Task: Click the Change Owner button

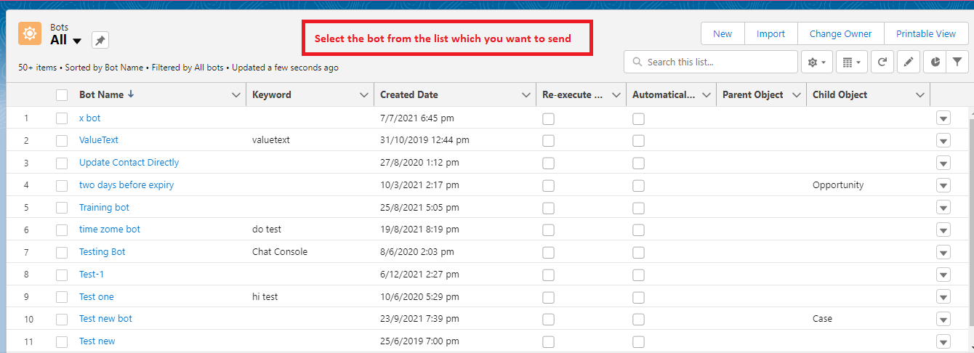Action: pyautogui.click(x=840, y=34)
